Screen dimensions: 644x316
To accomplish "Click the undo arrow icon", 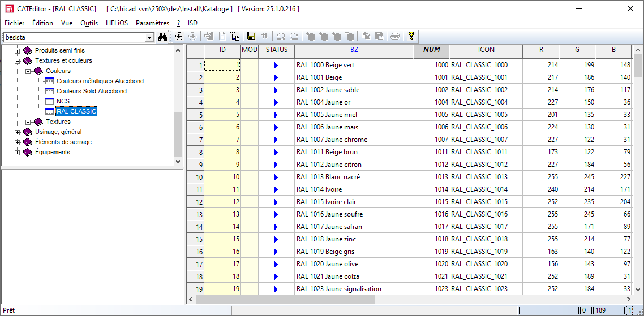I will (x=281, y=36).
